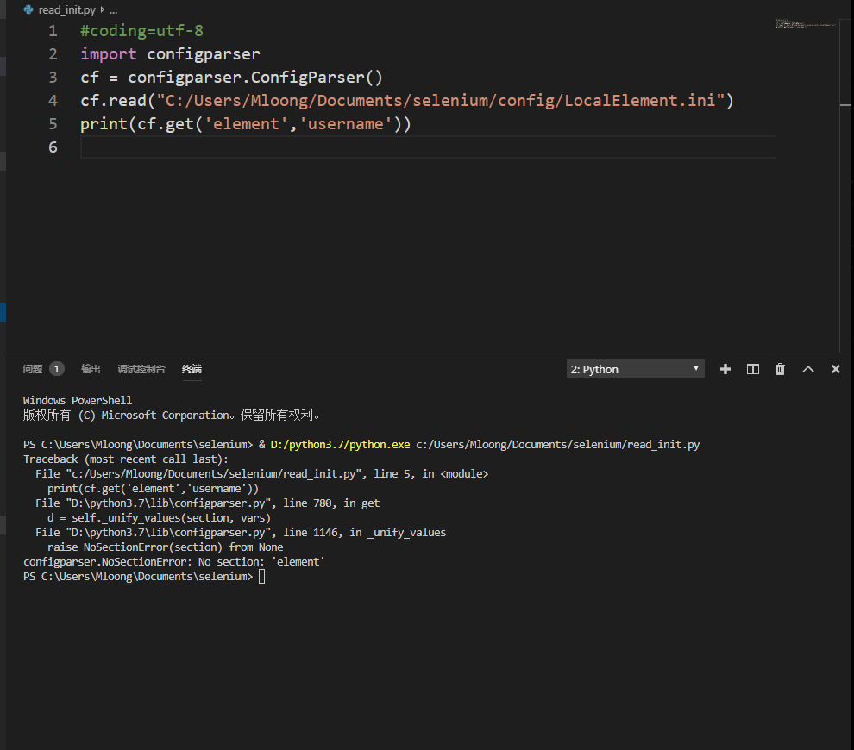The height and width of the screenshot is (750, 854).
Task: Click the read_init.py breadcrumb
Action: (67, 9)
